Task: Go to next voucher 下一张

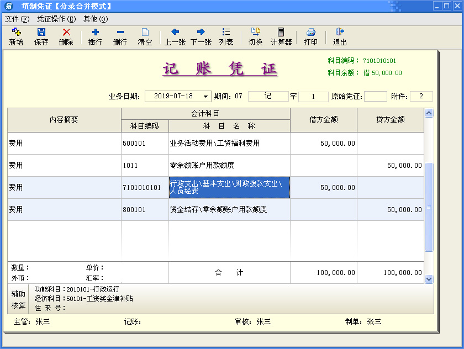Action: tap(201, 36)
